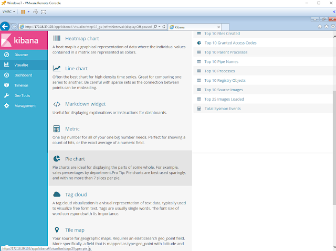Click the browser URL address field
Image resolution: width=336 pixels, height=251 pixels.
tap(88, 27)
